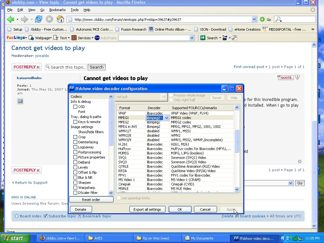The height and width of the screenshot is (243, 324).
Task: Click the MEDIAPORTAL bookmark icon
Action: pyautogui.click(x=265, y=29)
